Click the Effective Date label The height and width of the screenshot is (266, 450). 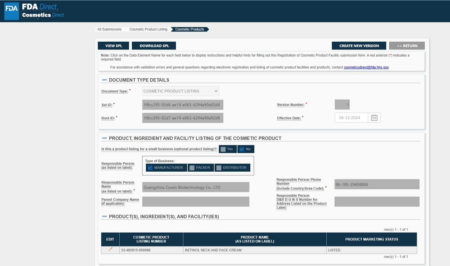(x=289, y=118)
